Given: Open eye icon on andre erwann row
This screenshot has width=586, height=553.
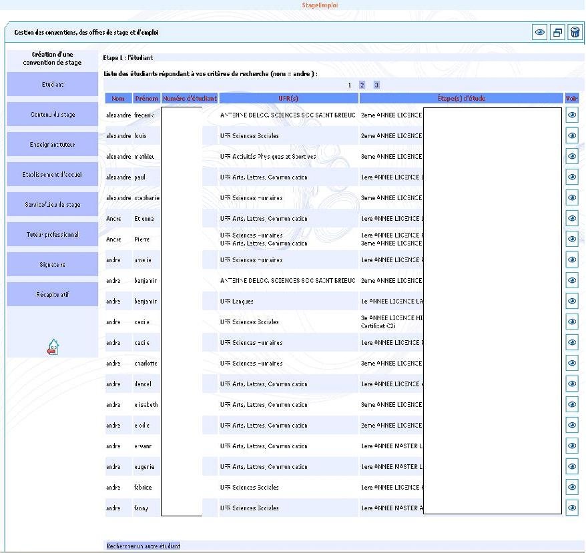Looking at the screenshot, I should coord(572,446).
